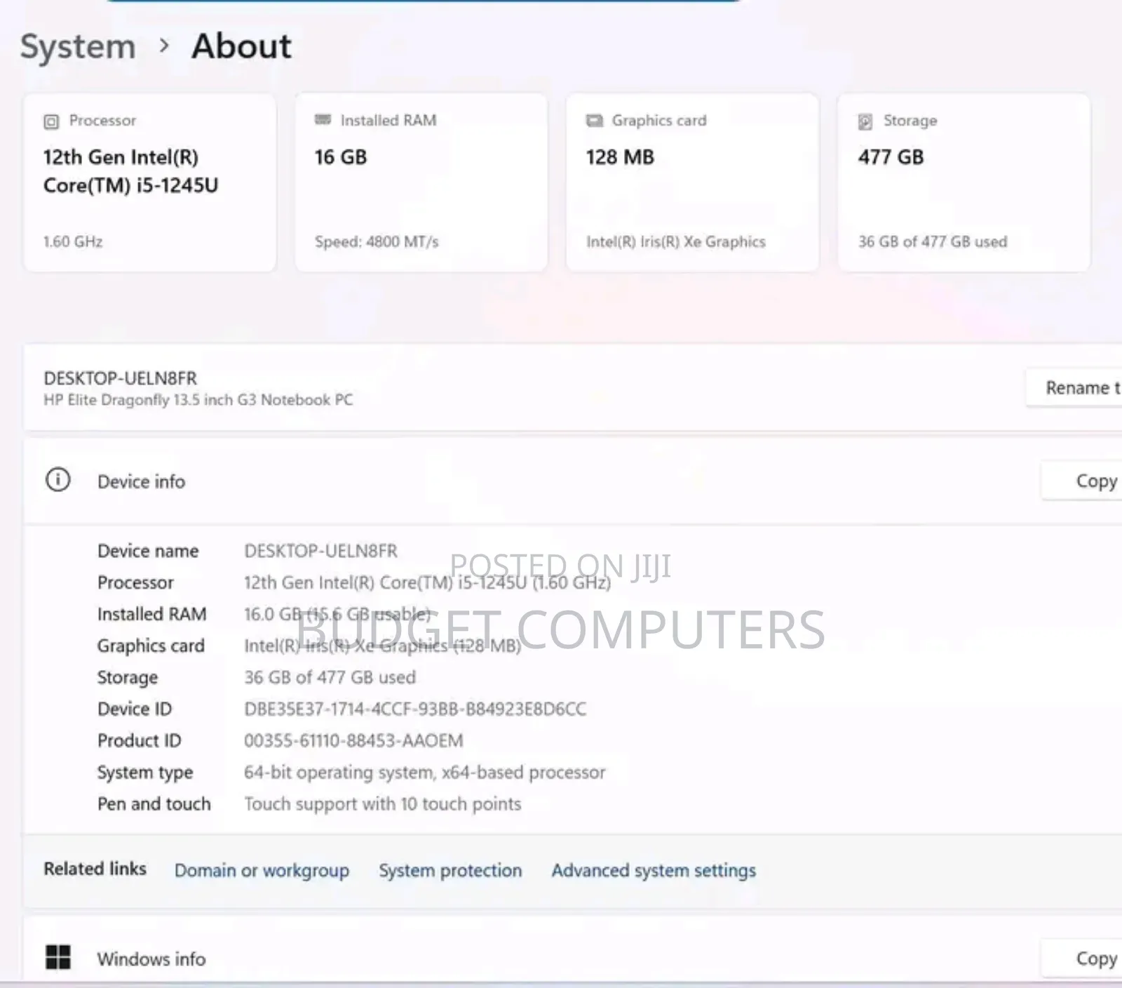This screenshot has height=988, width=1122.
Task: Click the Installed RAM memory icon
Action: click(x=323, y=120)
